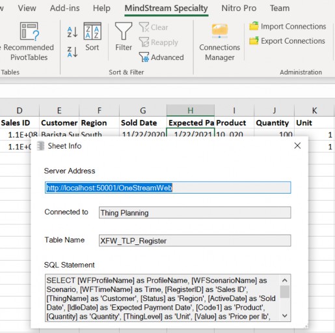Select column H header
This screenshot has width=335, height=333.
pyautogui.click(x=191, y=111)
